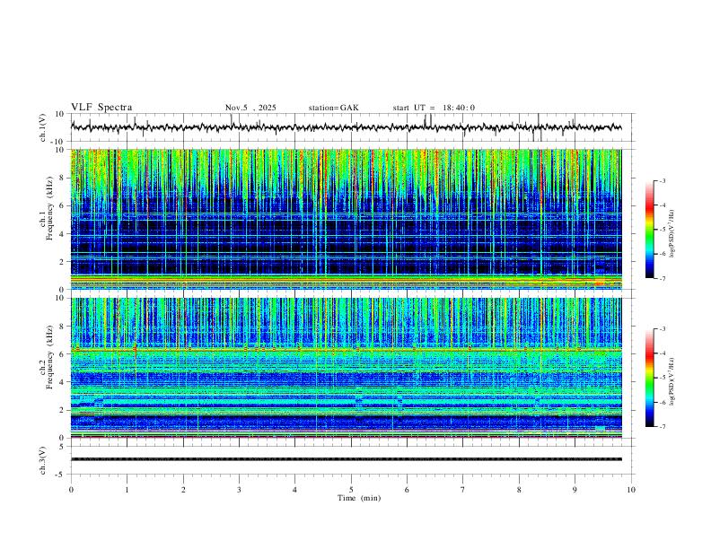Click the "ch.1(V)" waveform axis label
Viewport: 711px width, 549px height.
[43, 127]
